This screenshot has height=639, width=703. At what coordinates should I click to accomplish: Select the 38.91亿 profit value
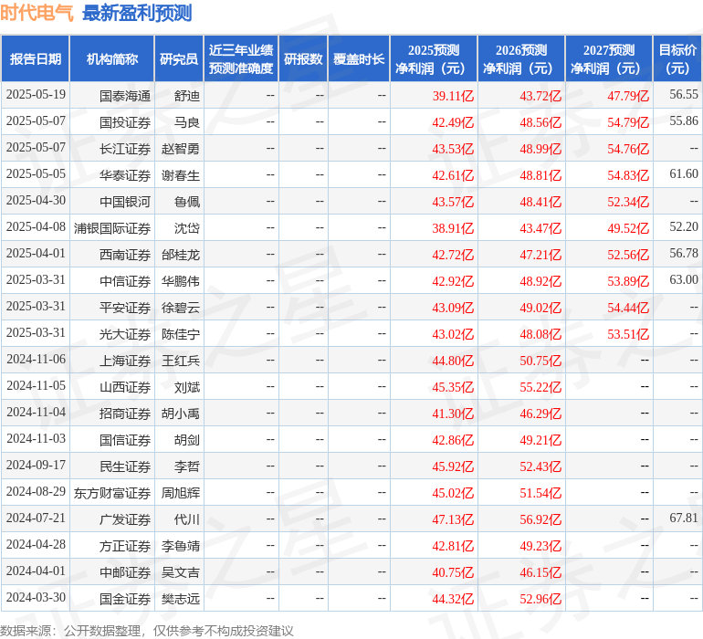click(453, 228)
